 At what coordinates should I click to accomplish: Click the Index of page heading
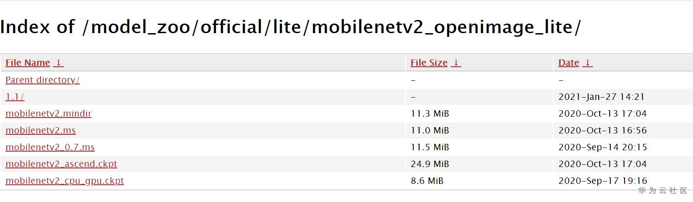click(290, 27)
